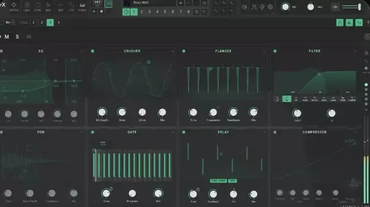Select the highlighted cell 3
The image size is (370, 207).
[50, 22]
